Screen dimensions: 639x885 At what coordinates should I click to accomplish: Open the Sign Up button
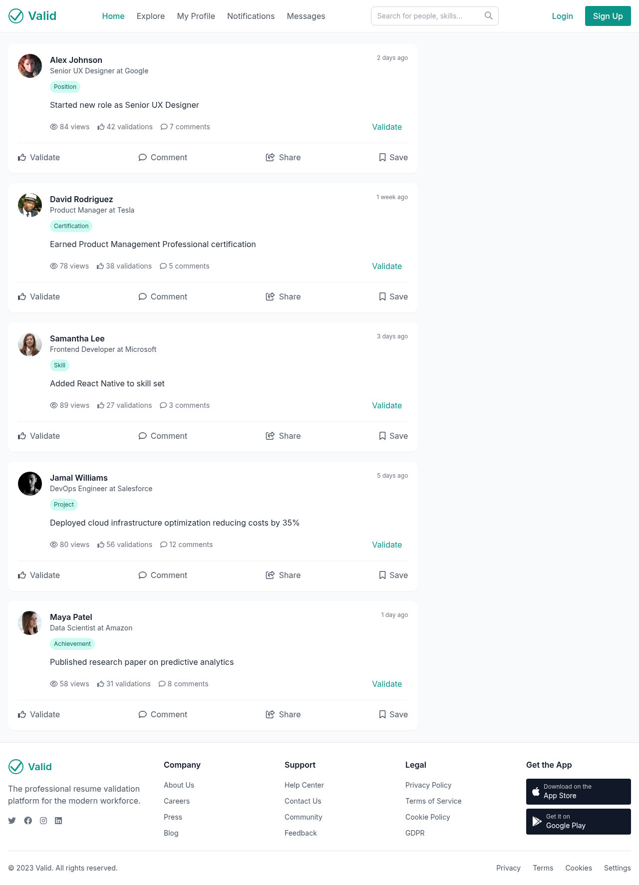click(x=608, y=16)
